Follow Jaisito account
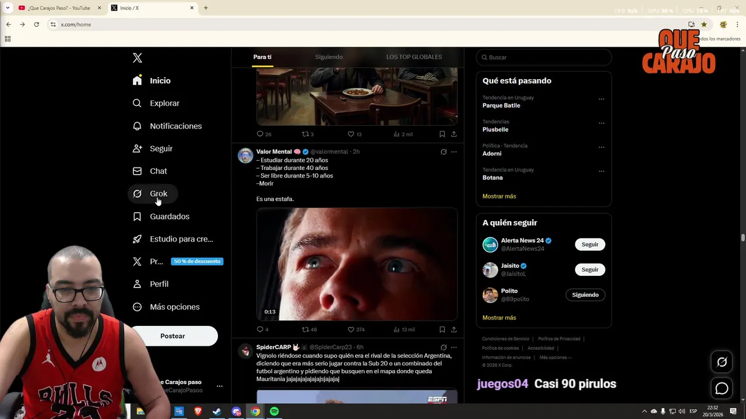Viewport: 746px width, 419px height. [x=590, y=269]
